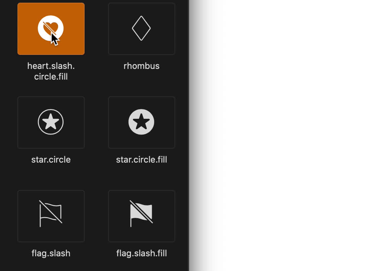
Task: Select the rhombus diamond outline icon
Action: pos(141,28)
